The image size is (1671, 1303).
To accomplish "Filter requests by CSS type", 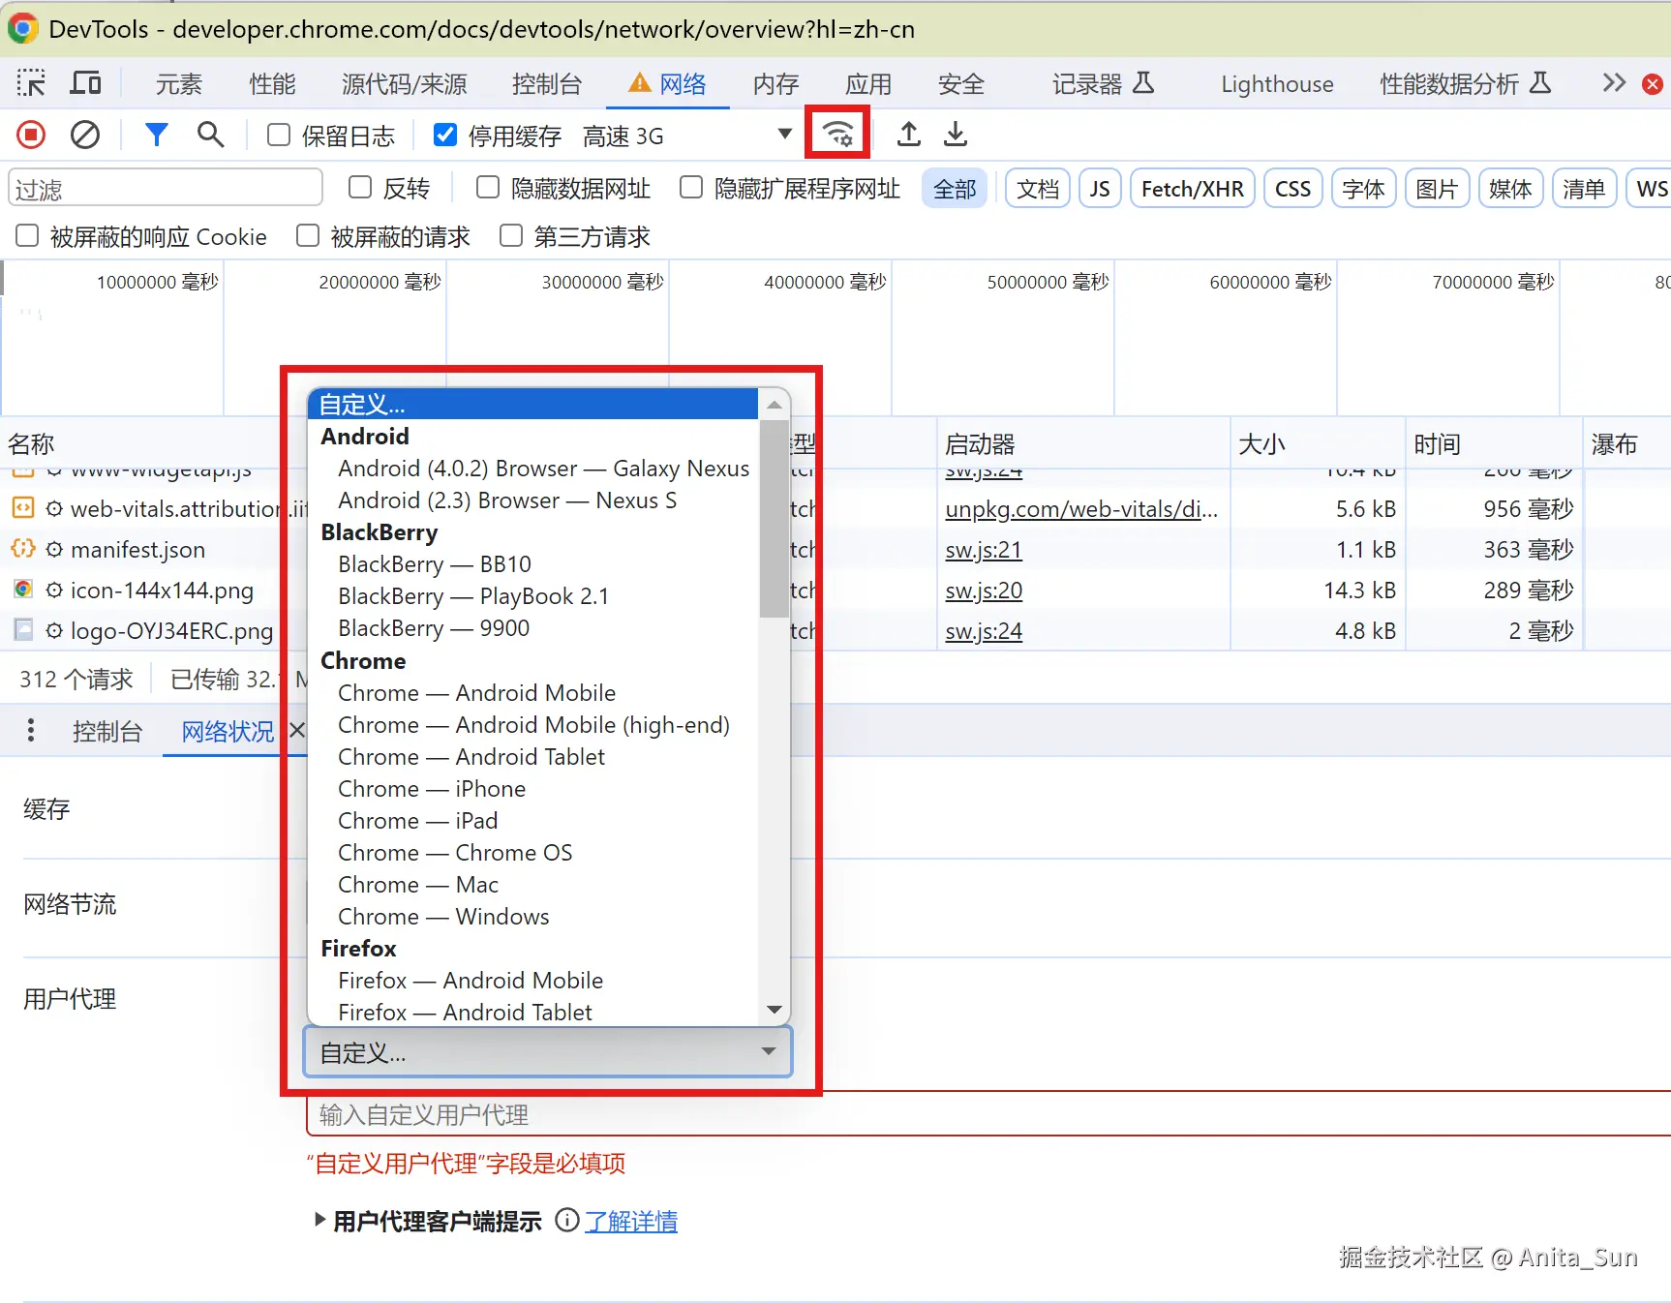I will coord(1292,189).
